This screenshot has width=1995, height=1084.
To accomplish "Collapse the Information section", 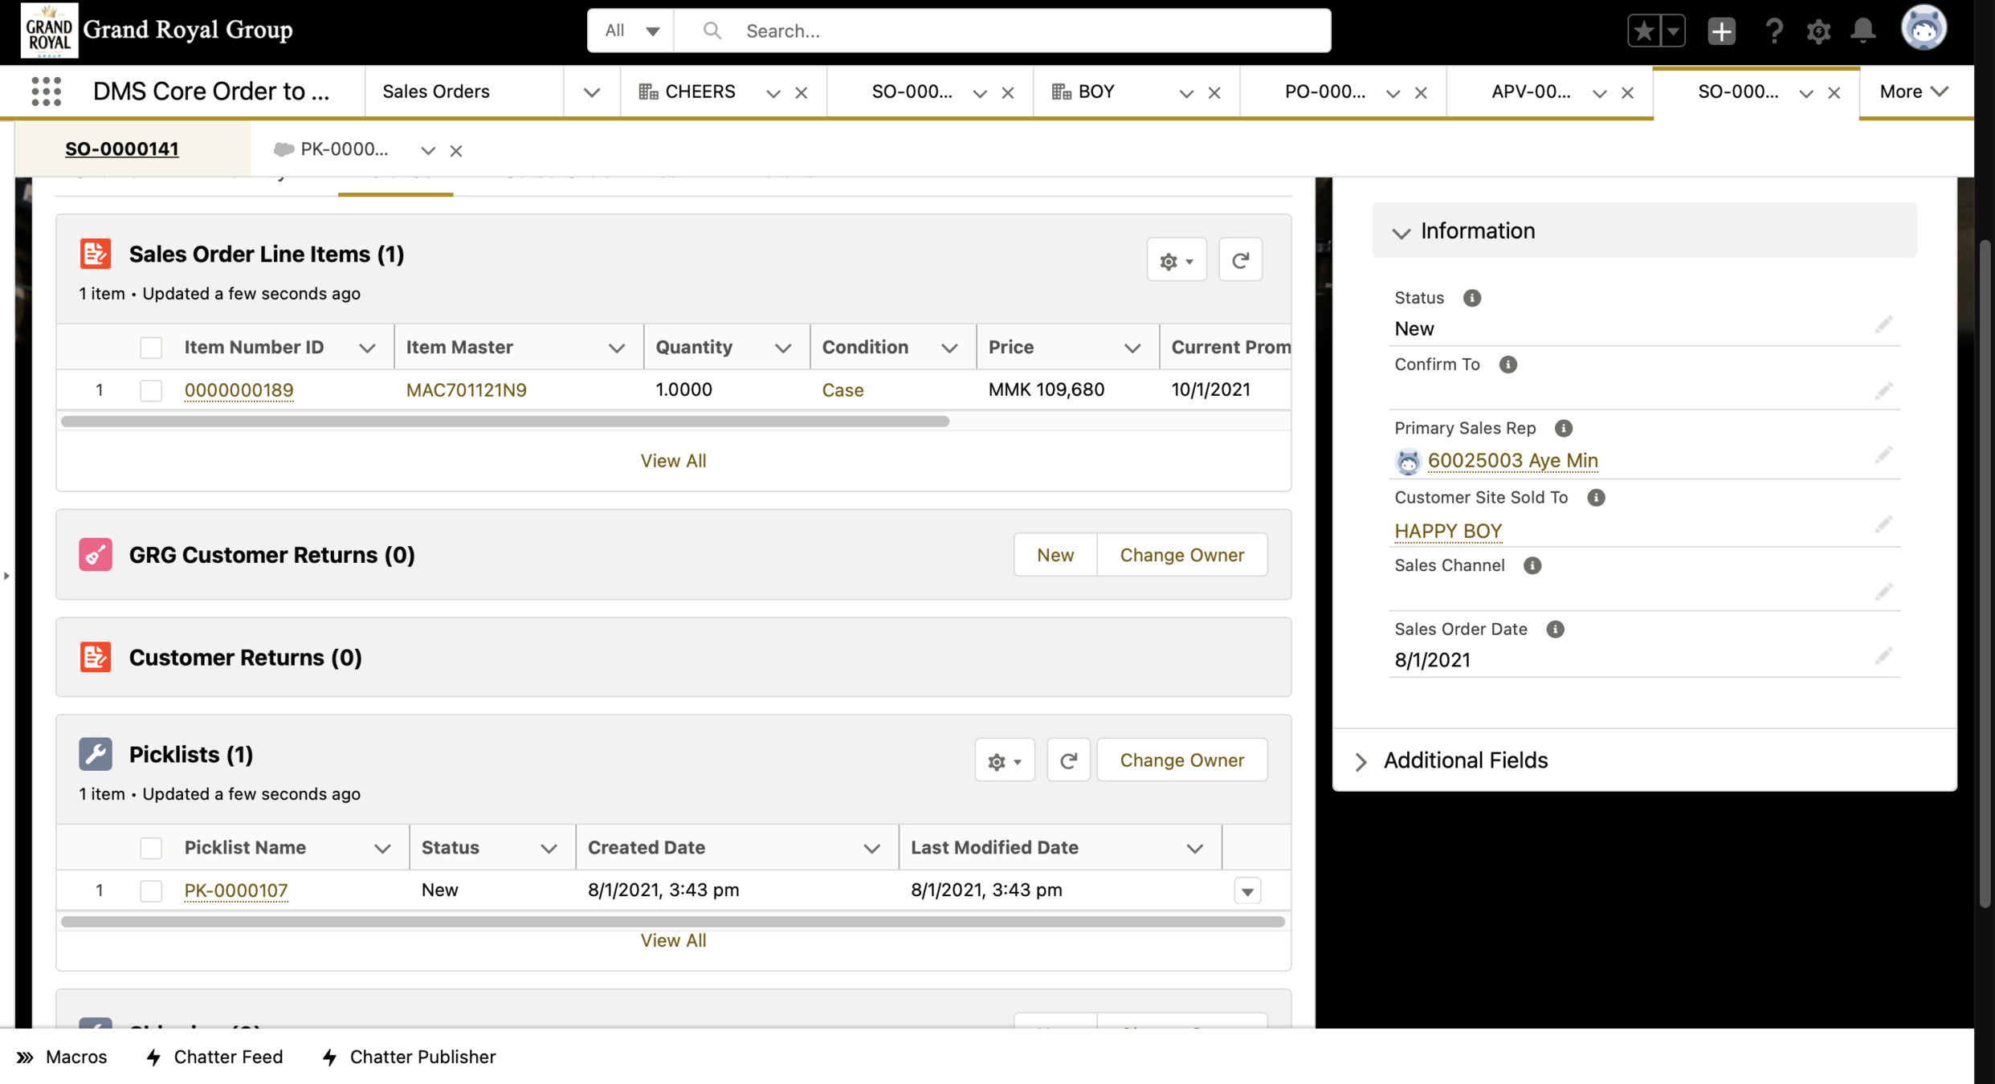I will [x=1401, y=232].
